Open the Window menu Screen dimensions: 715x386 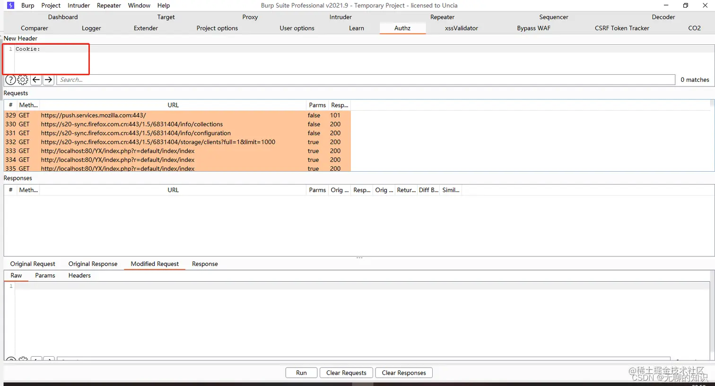click(139, 5)
